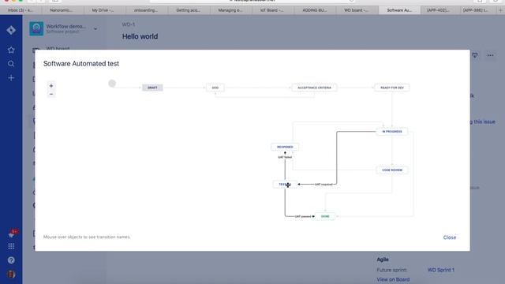Select the CODE REVIEW status node
Viewport: 505px width, 284px height.
392,170
